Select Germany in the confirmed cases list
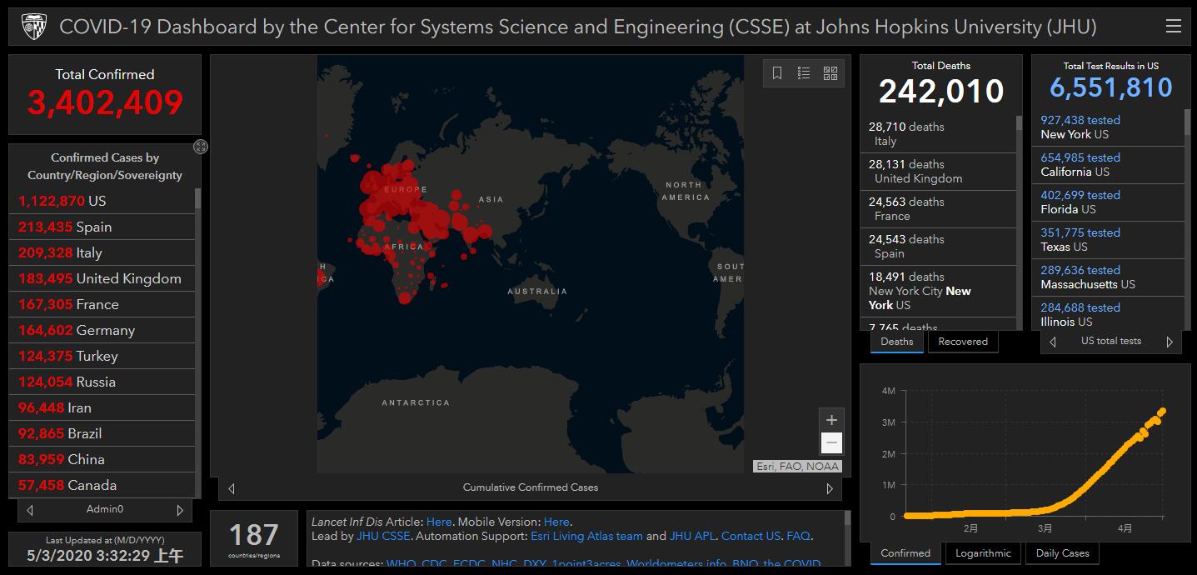The height and width of the screenshot is (575, 1197). point(102,330)
